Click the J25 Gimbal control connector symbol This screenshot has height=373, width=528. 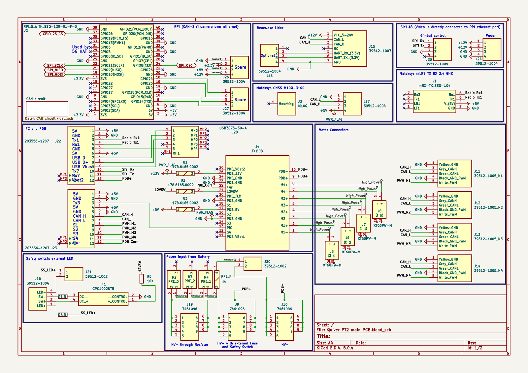click(x=442, y=49)
